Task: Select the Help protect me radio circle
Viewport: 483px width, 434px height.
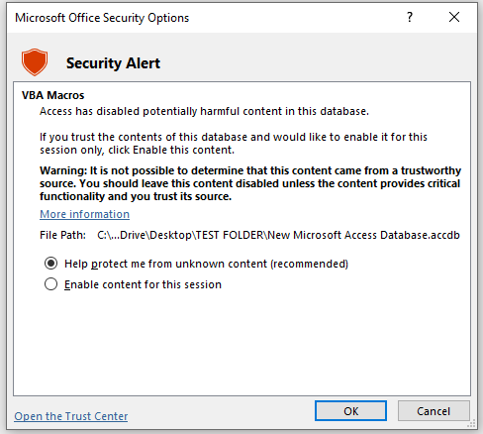Action: (51, 264)
